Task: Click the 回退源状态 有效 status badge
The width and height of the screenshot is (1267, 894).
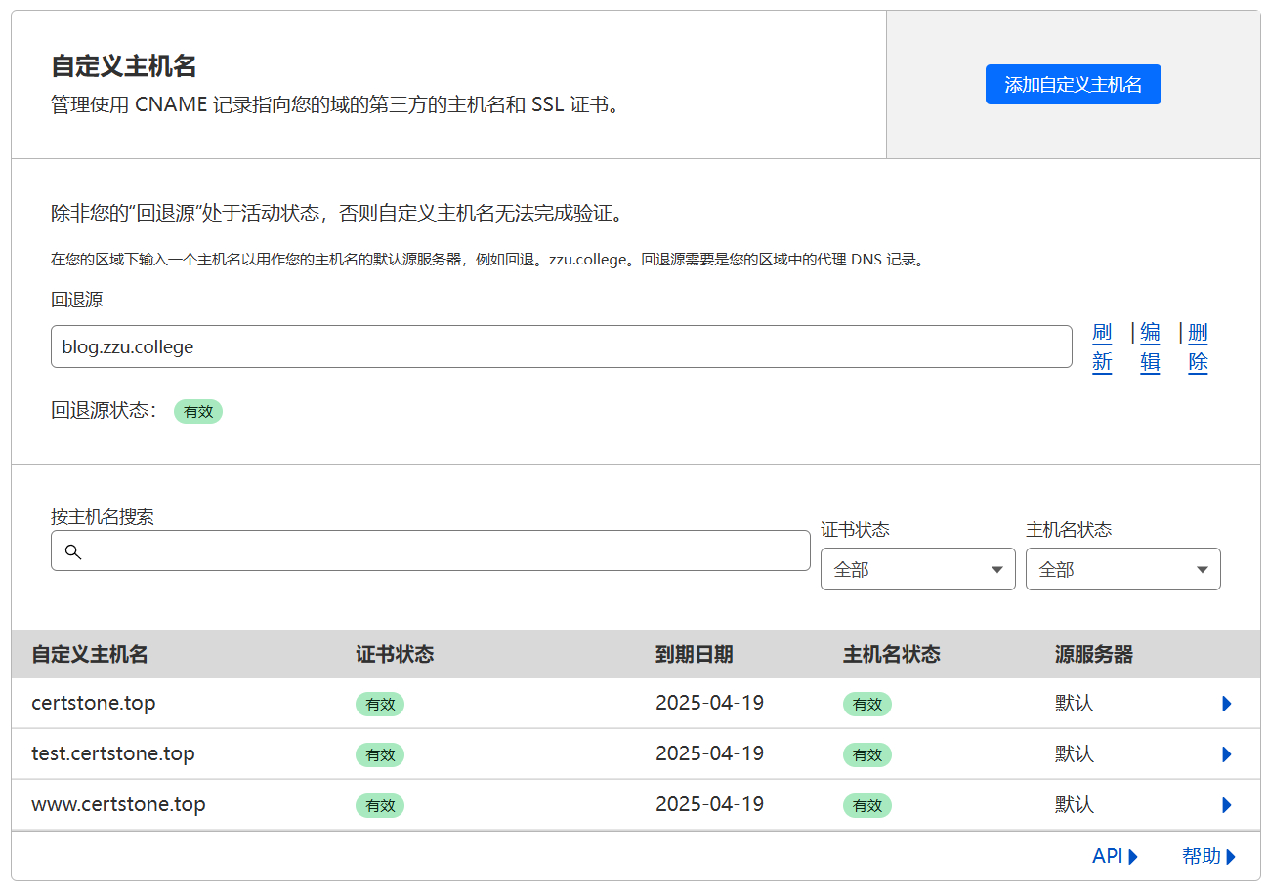Action: pyautogui.click(x=198, y=411)
